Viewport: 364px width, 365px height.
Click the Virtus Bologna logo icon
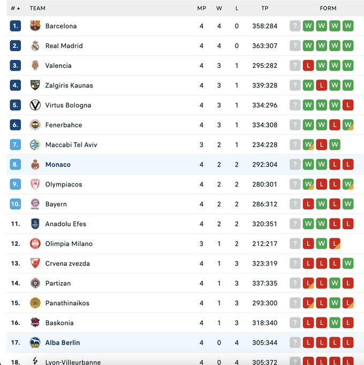[x=35, y=105]
